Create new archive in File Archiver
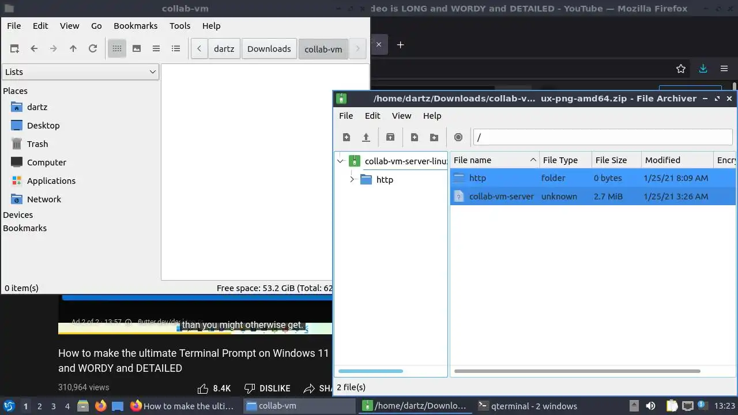Viewport: 738px width, 415px height. [347, 137]
